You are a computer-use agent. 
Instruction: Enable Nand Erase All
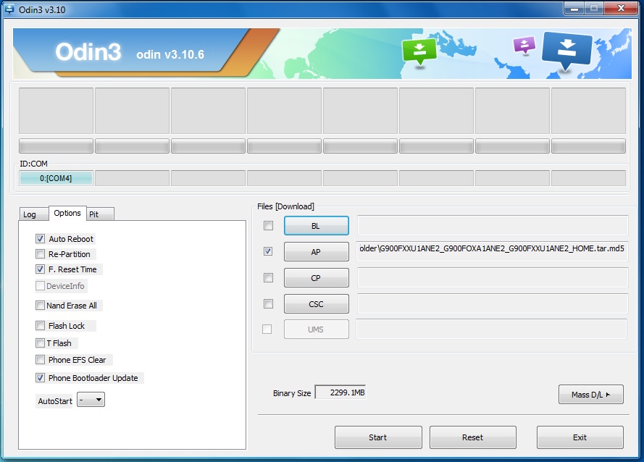coord(40,305)
